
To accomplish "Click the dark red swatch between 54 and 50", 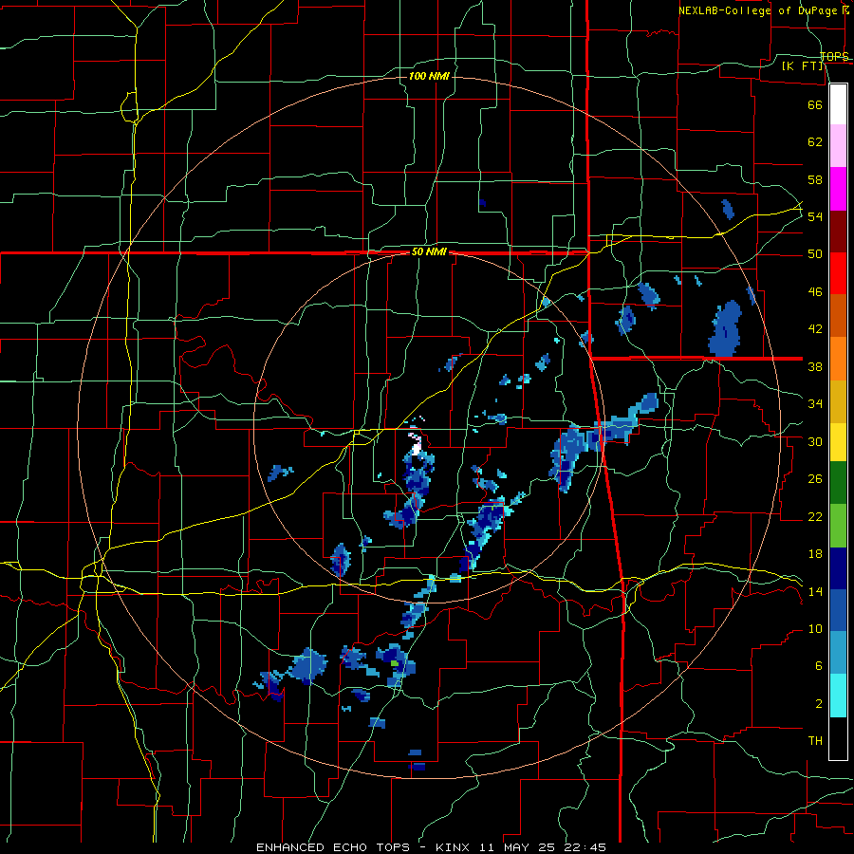I will tap(838, 232).
